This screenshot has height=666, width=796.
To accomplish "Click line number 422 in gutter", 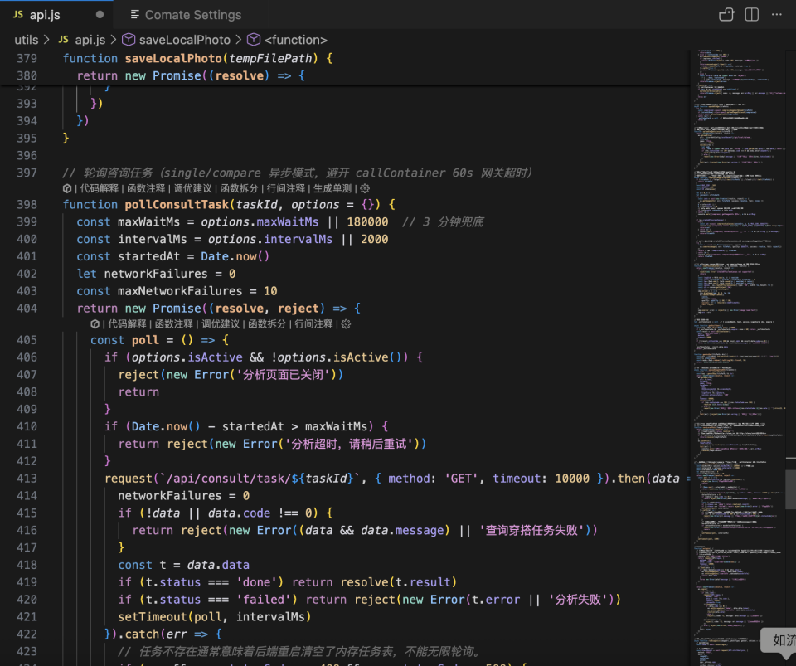I will [27, 634].
